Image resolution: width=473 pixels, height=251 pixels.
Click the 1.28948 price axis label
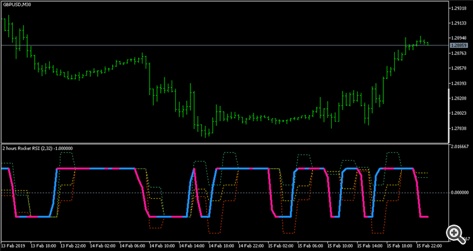460,38
